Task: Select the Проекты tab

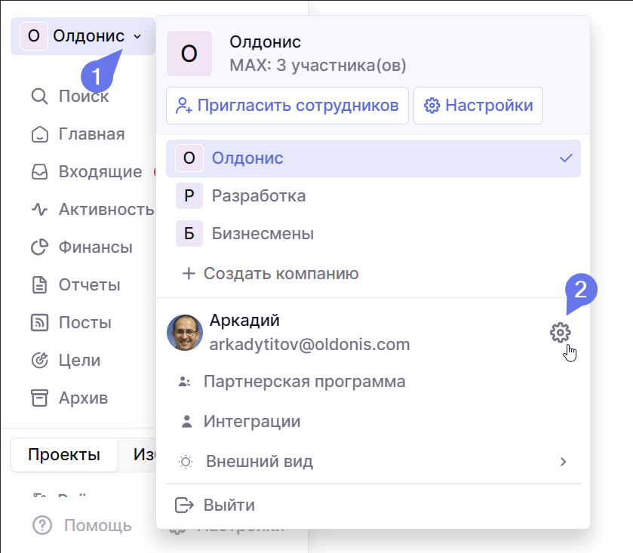Action: pyautogui.click(x=64, y=454)
